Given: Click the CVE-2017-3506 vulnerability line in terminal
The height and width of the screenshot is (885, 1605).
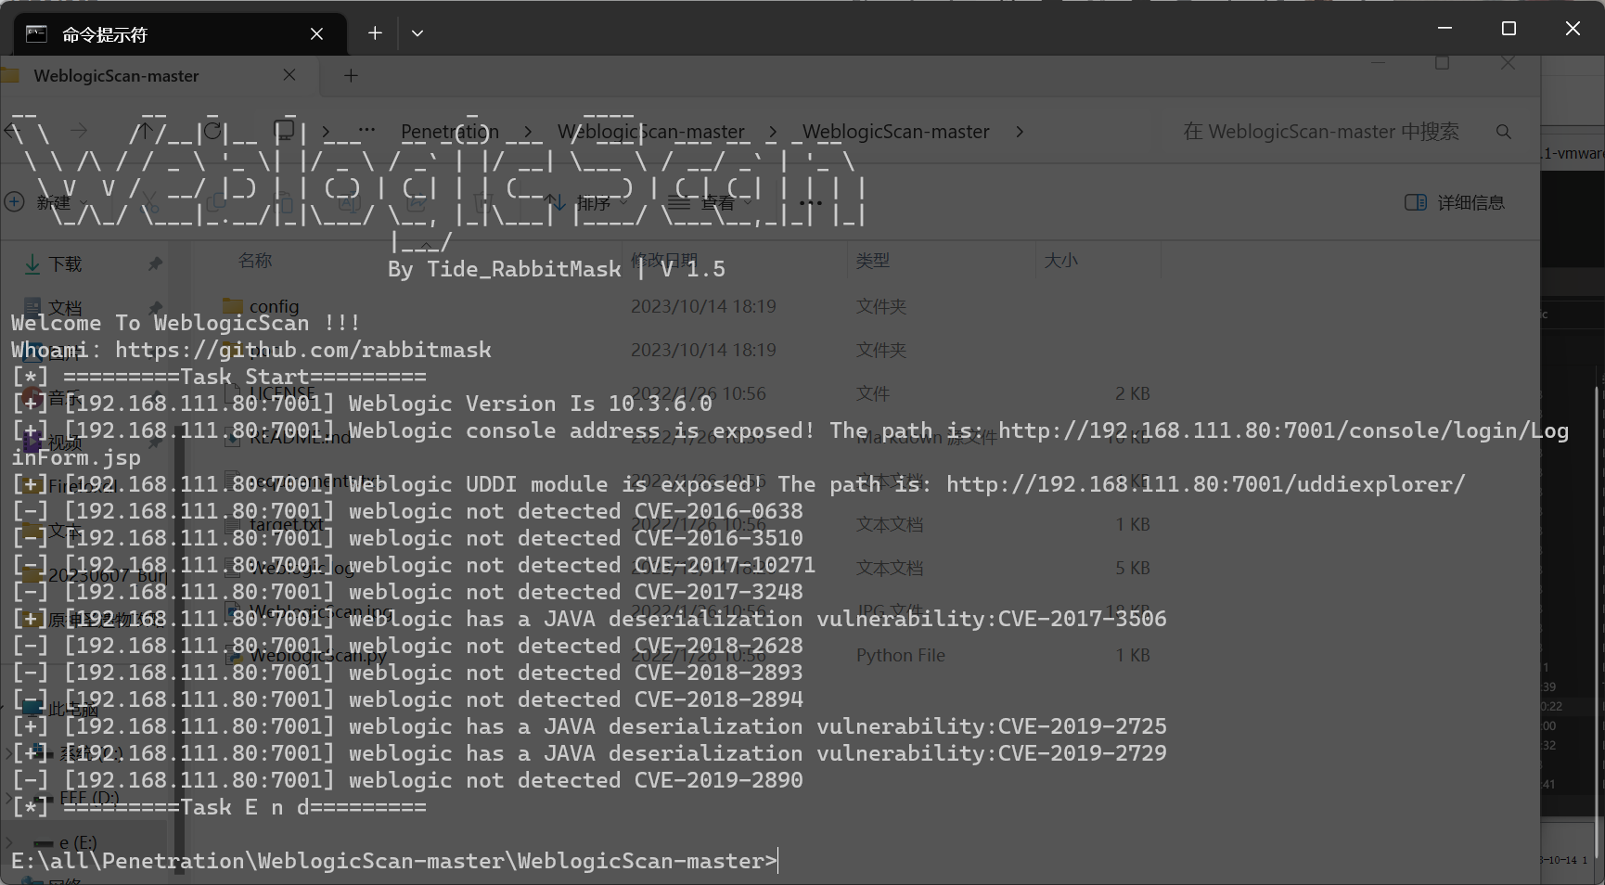Looking at the screenshot, I should pyautogui.click(x=589, y=619).
